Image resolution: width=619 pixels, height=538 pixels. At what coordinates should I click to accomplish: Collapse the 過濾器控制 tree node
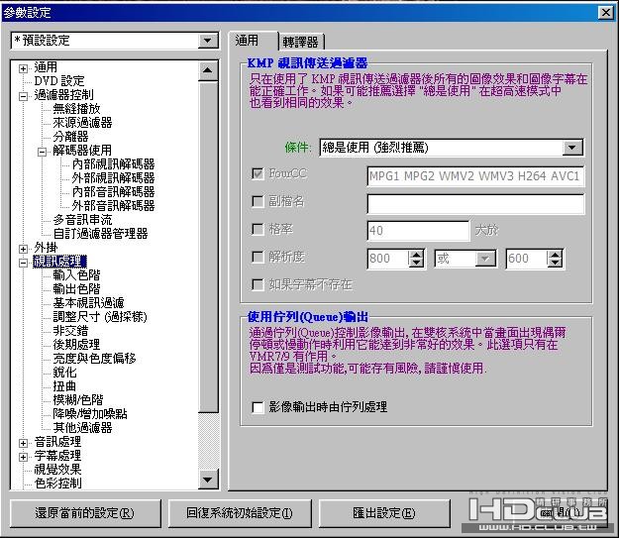point(23,96)
